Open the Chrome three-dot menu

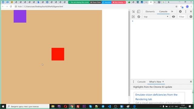point(191,7)
